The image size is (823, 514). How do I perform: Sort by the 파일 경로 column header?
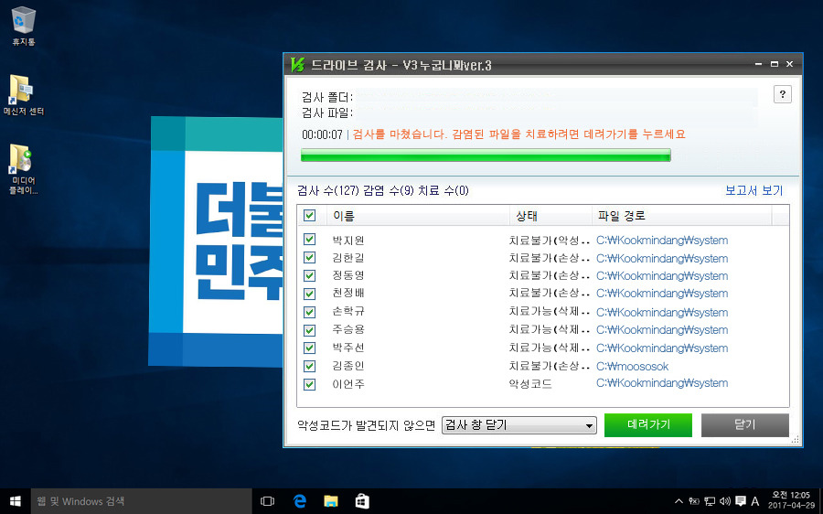tap(682, 216)
